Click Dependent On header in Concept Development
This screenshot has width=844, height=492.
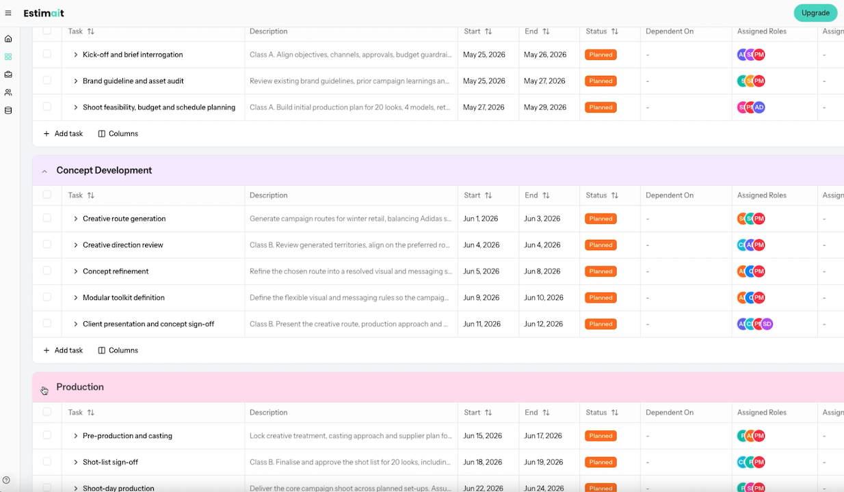pyautogui.click(x=670, y=195)
